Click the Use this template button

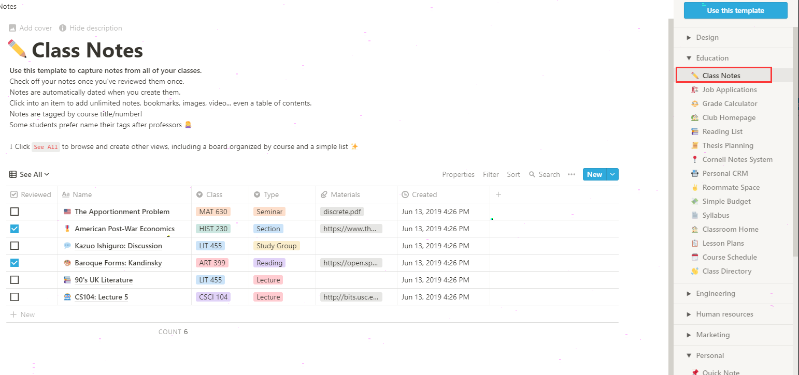coord(735,10)
